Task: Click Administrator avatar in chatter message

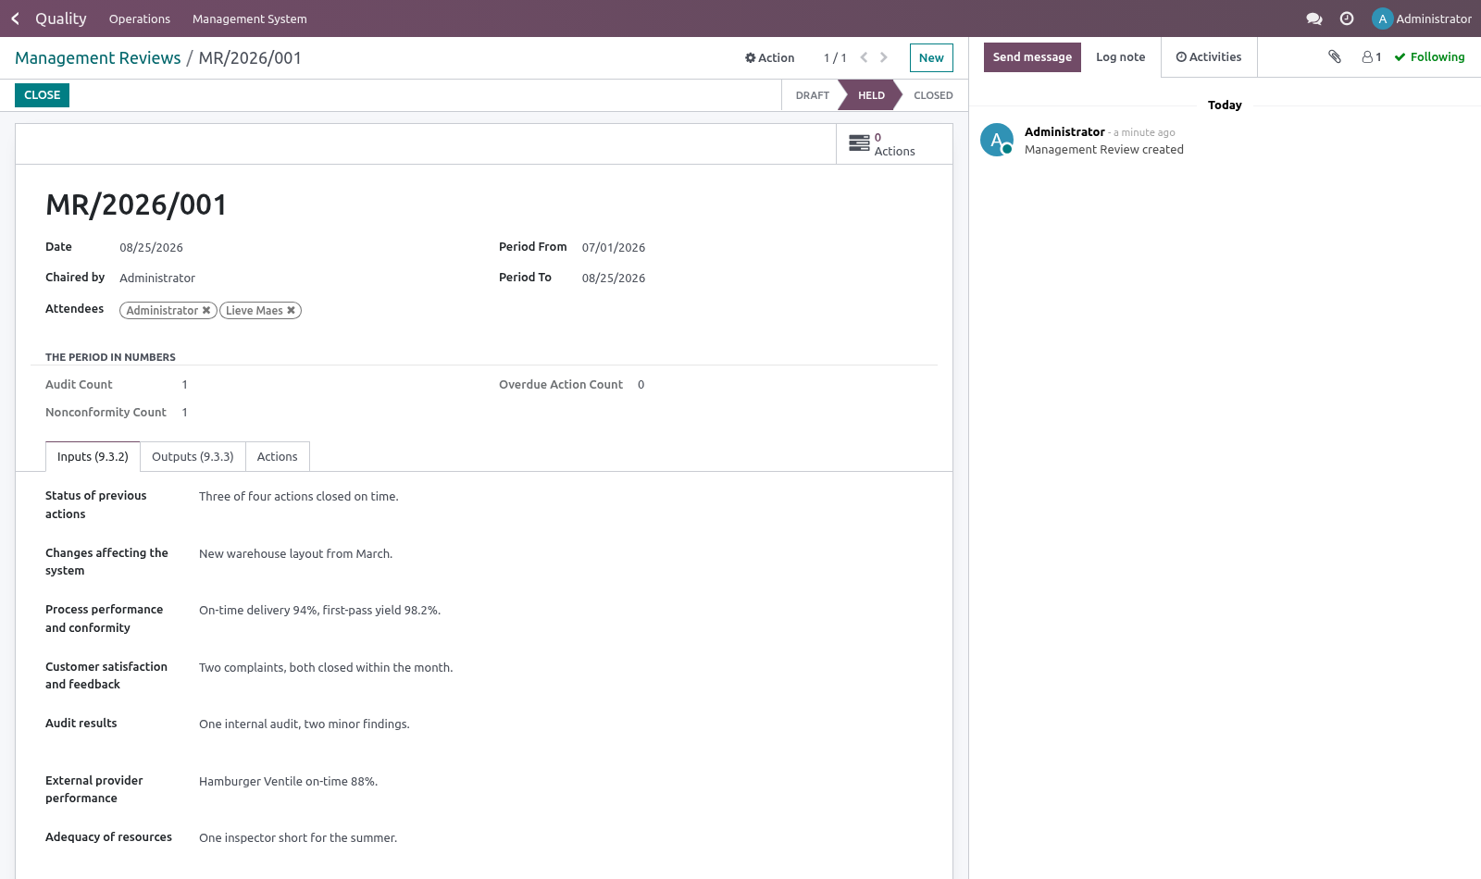Action: [997, 140]
